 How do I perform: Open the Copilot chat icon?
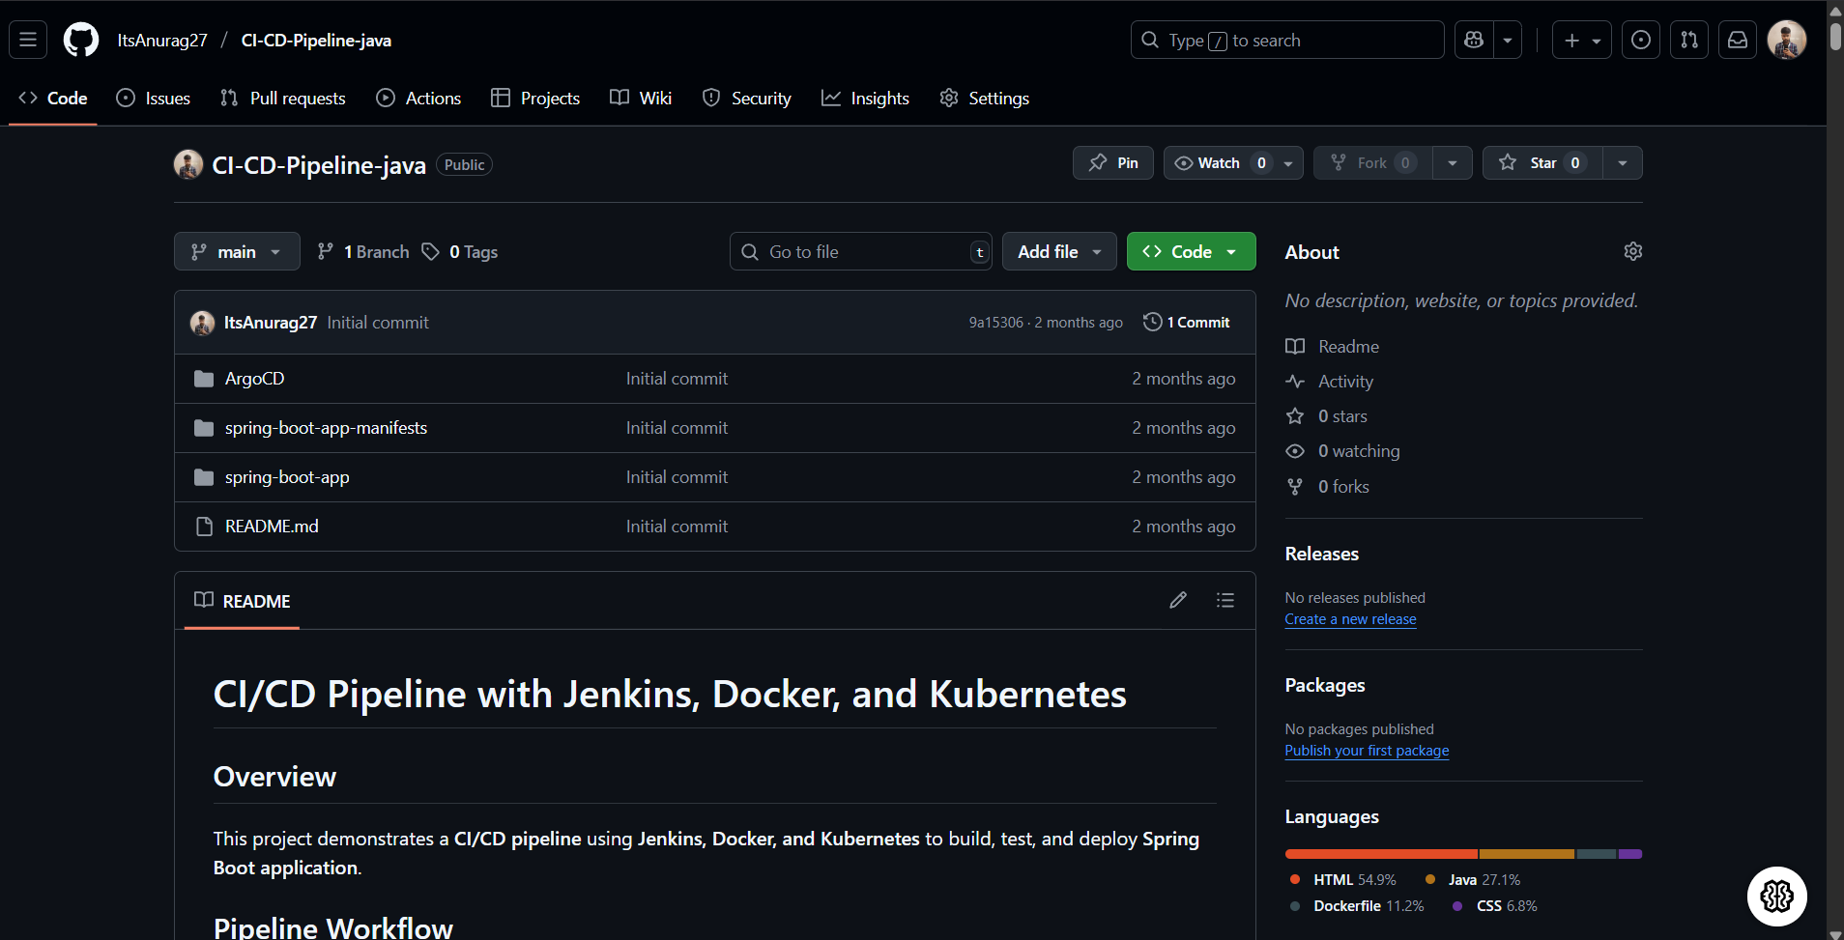[x=1474, y=41]
